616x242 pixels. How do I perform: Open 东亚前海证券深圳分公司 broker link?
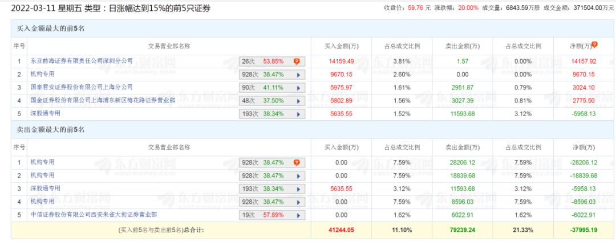pos(81,61)
